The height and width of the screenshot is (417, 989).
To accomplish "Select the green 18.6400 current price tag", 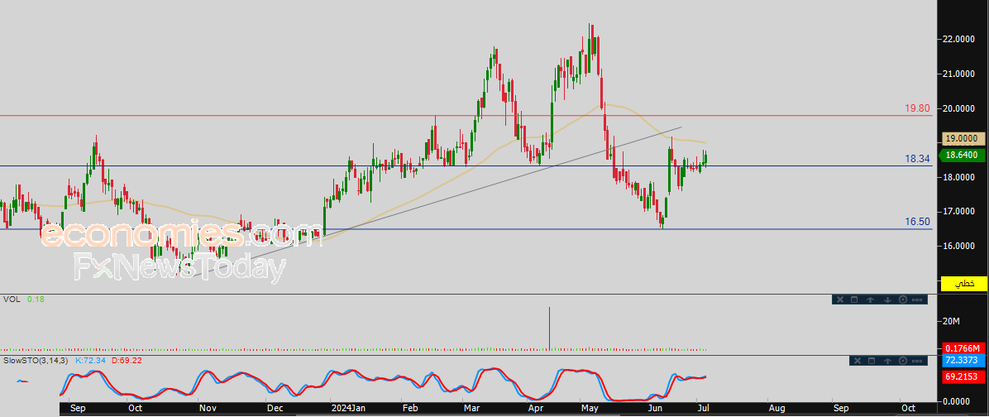I will [x=963, y=155].
